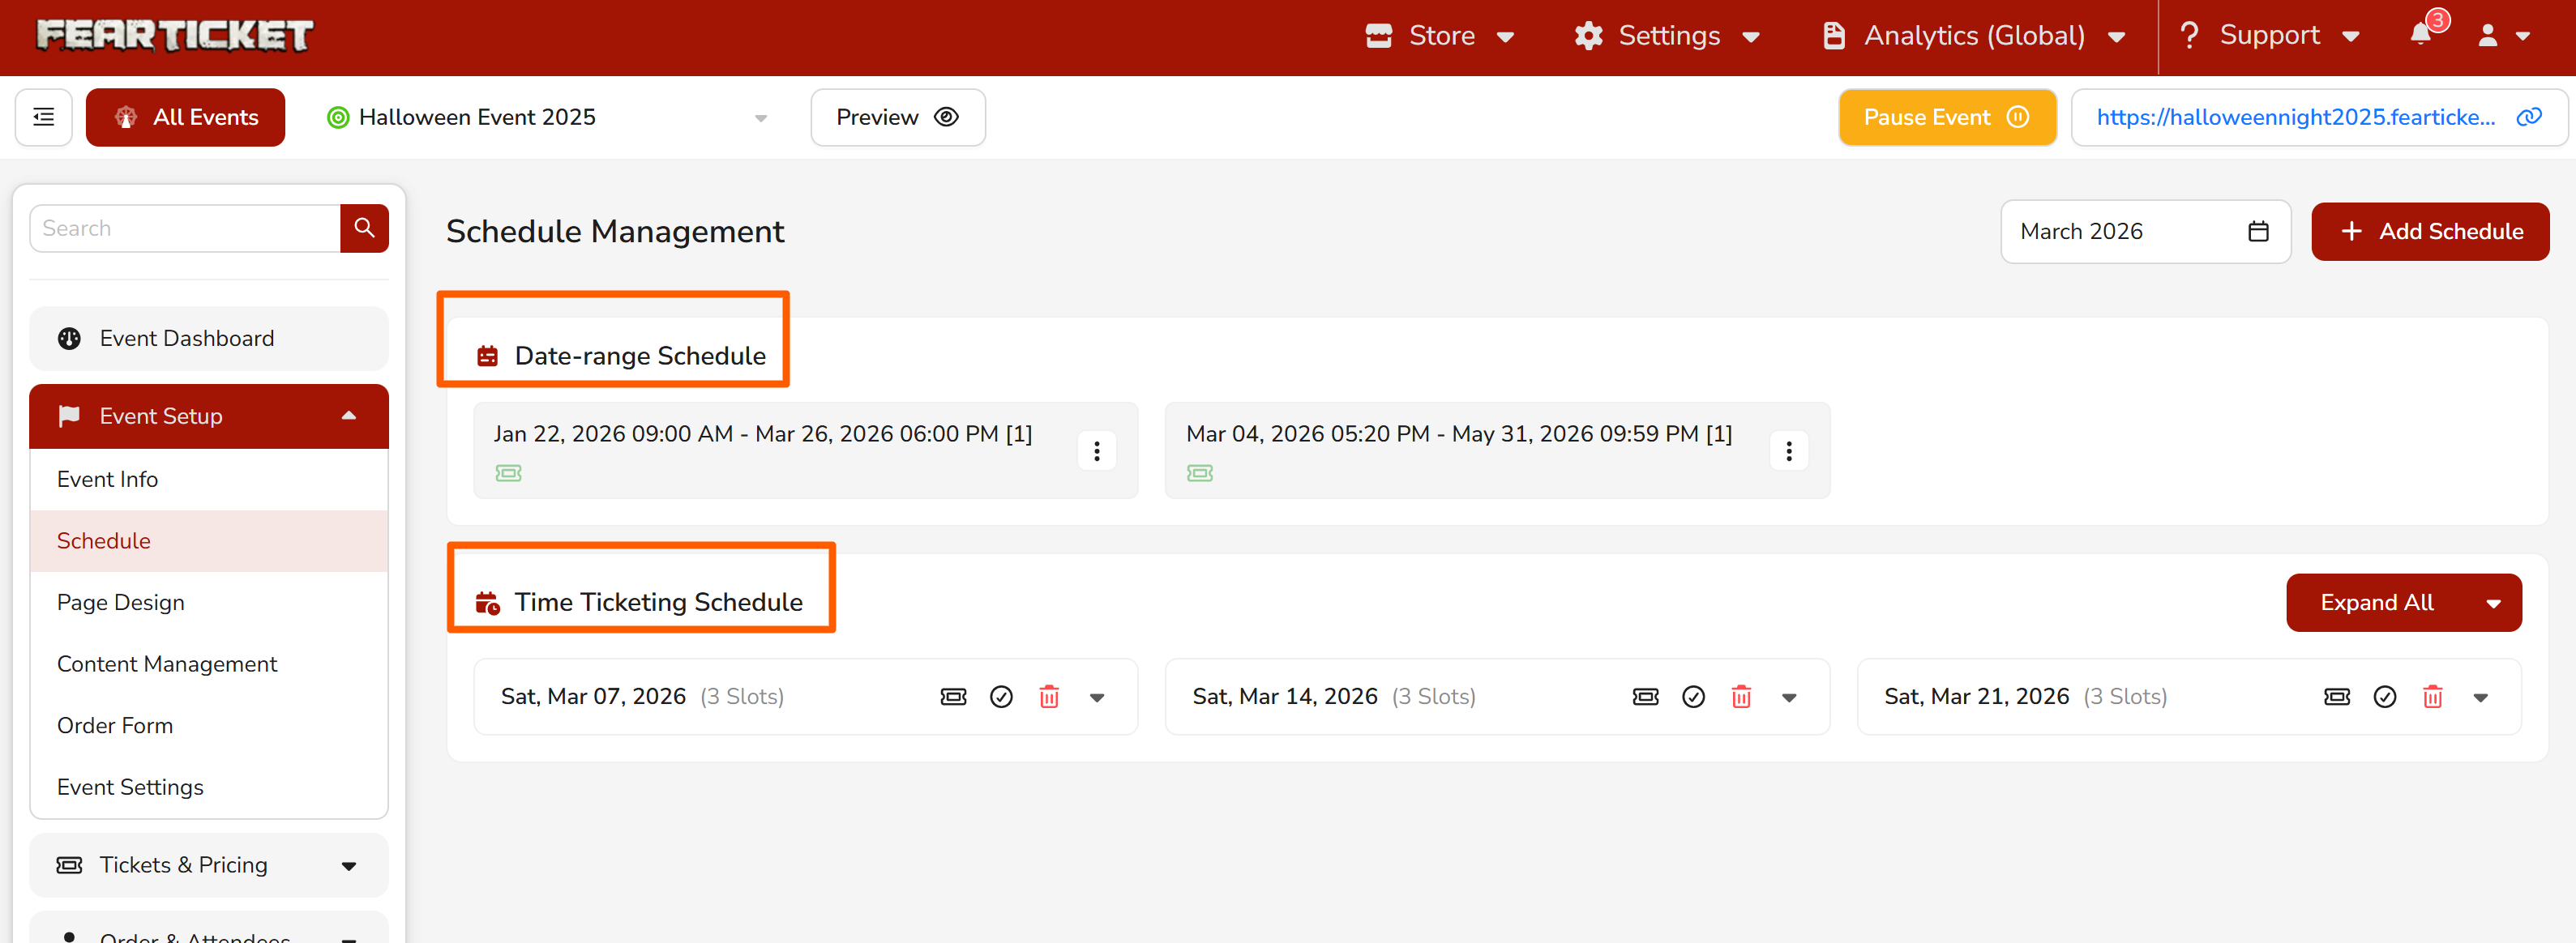Expand the Sat, Mar 14 slot list
Screen dimensions: 2576x943
tap(1789, 698)
